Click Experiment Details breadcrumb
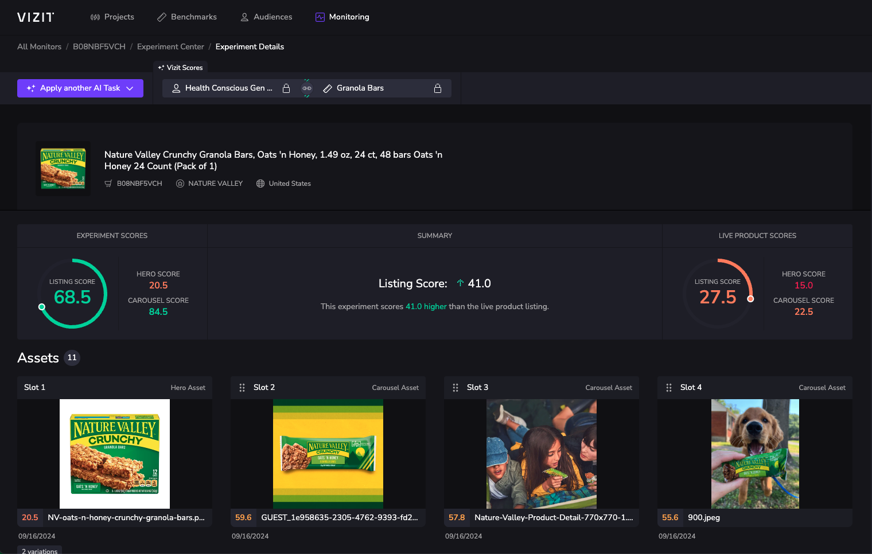The height and width of the screenshot is (554, 872). point(250,47)
